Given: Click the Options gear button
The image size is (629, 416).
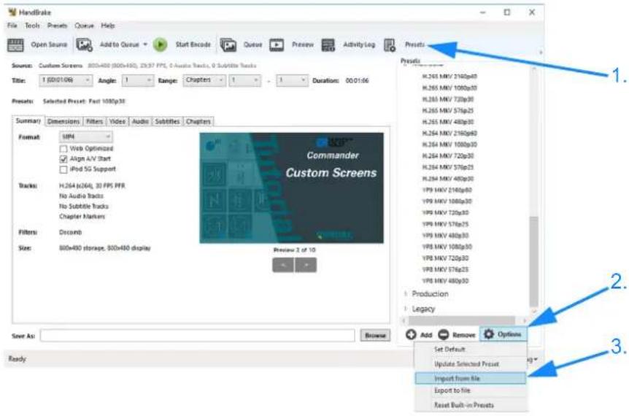Looking at the screenshot, I should [503, 334].
